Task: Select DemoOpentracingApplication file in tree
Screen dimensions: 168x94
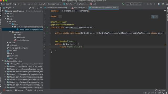Action: pos(30,30)
